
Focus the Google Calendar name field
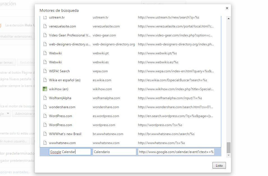click(x=70, y=152)
